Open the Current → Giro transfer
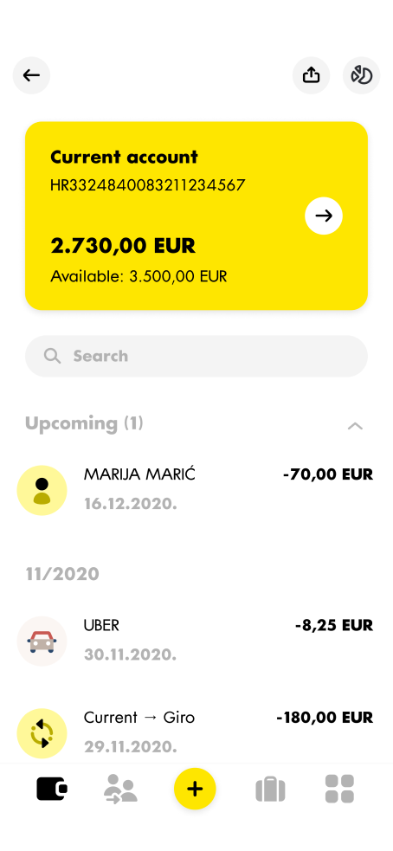This screenshot has width=393, height=851. 196,733
